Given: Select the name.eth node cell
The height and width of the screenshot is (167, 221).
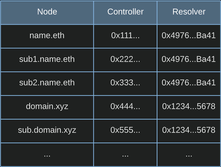Looking at the screenshot, I should click(47, 36).
